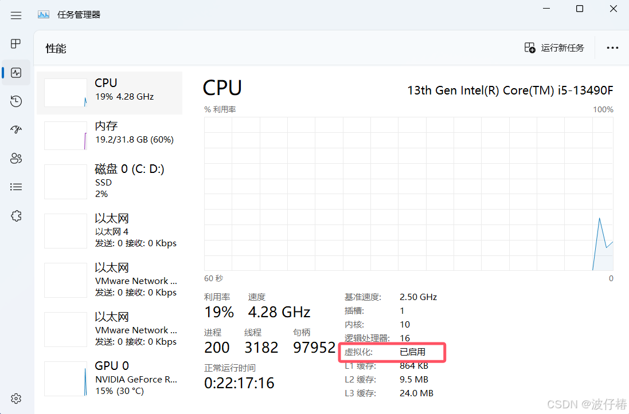Click the 句柄 count 97952
629x414 pixels.
pos(314,348)
